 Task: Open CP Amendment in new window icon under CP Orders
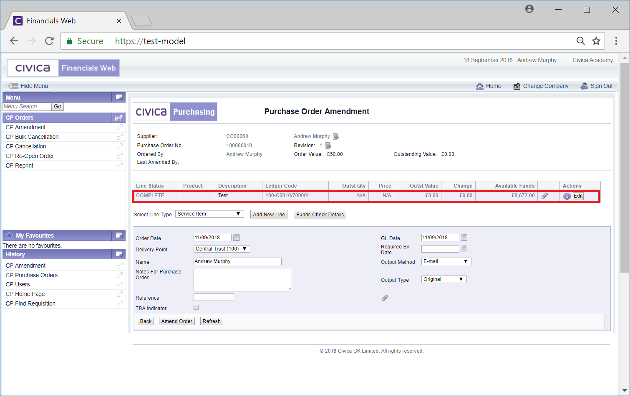[x=120, y=127]
